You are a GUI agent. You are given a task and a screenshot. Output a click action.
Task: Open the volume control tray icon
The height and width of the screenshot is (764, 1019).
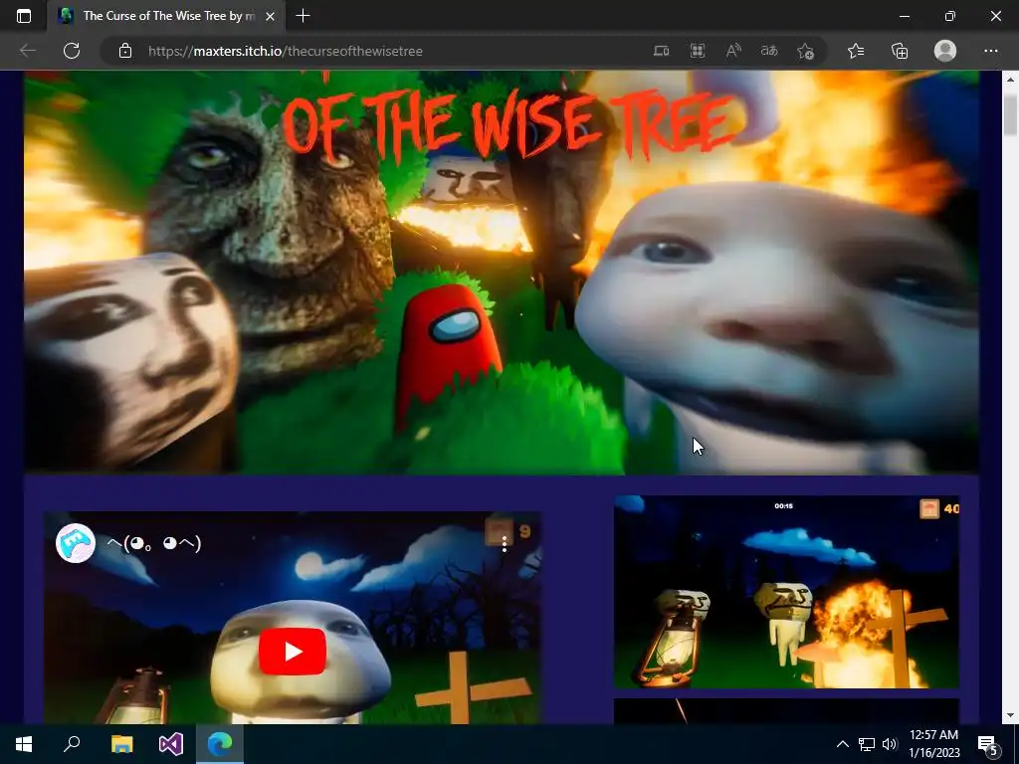coord(890,744)
